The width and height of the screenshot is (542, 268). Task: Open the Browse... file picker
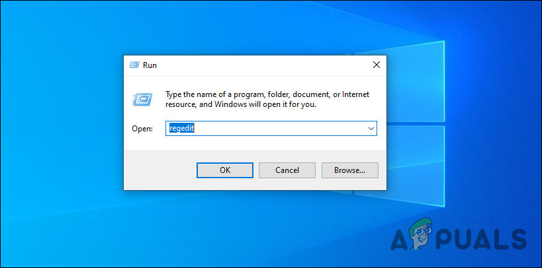coord(349,170)
